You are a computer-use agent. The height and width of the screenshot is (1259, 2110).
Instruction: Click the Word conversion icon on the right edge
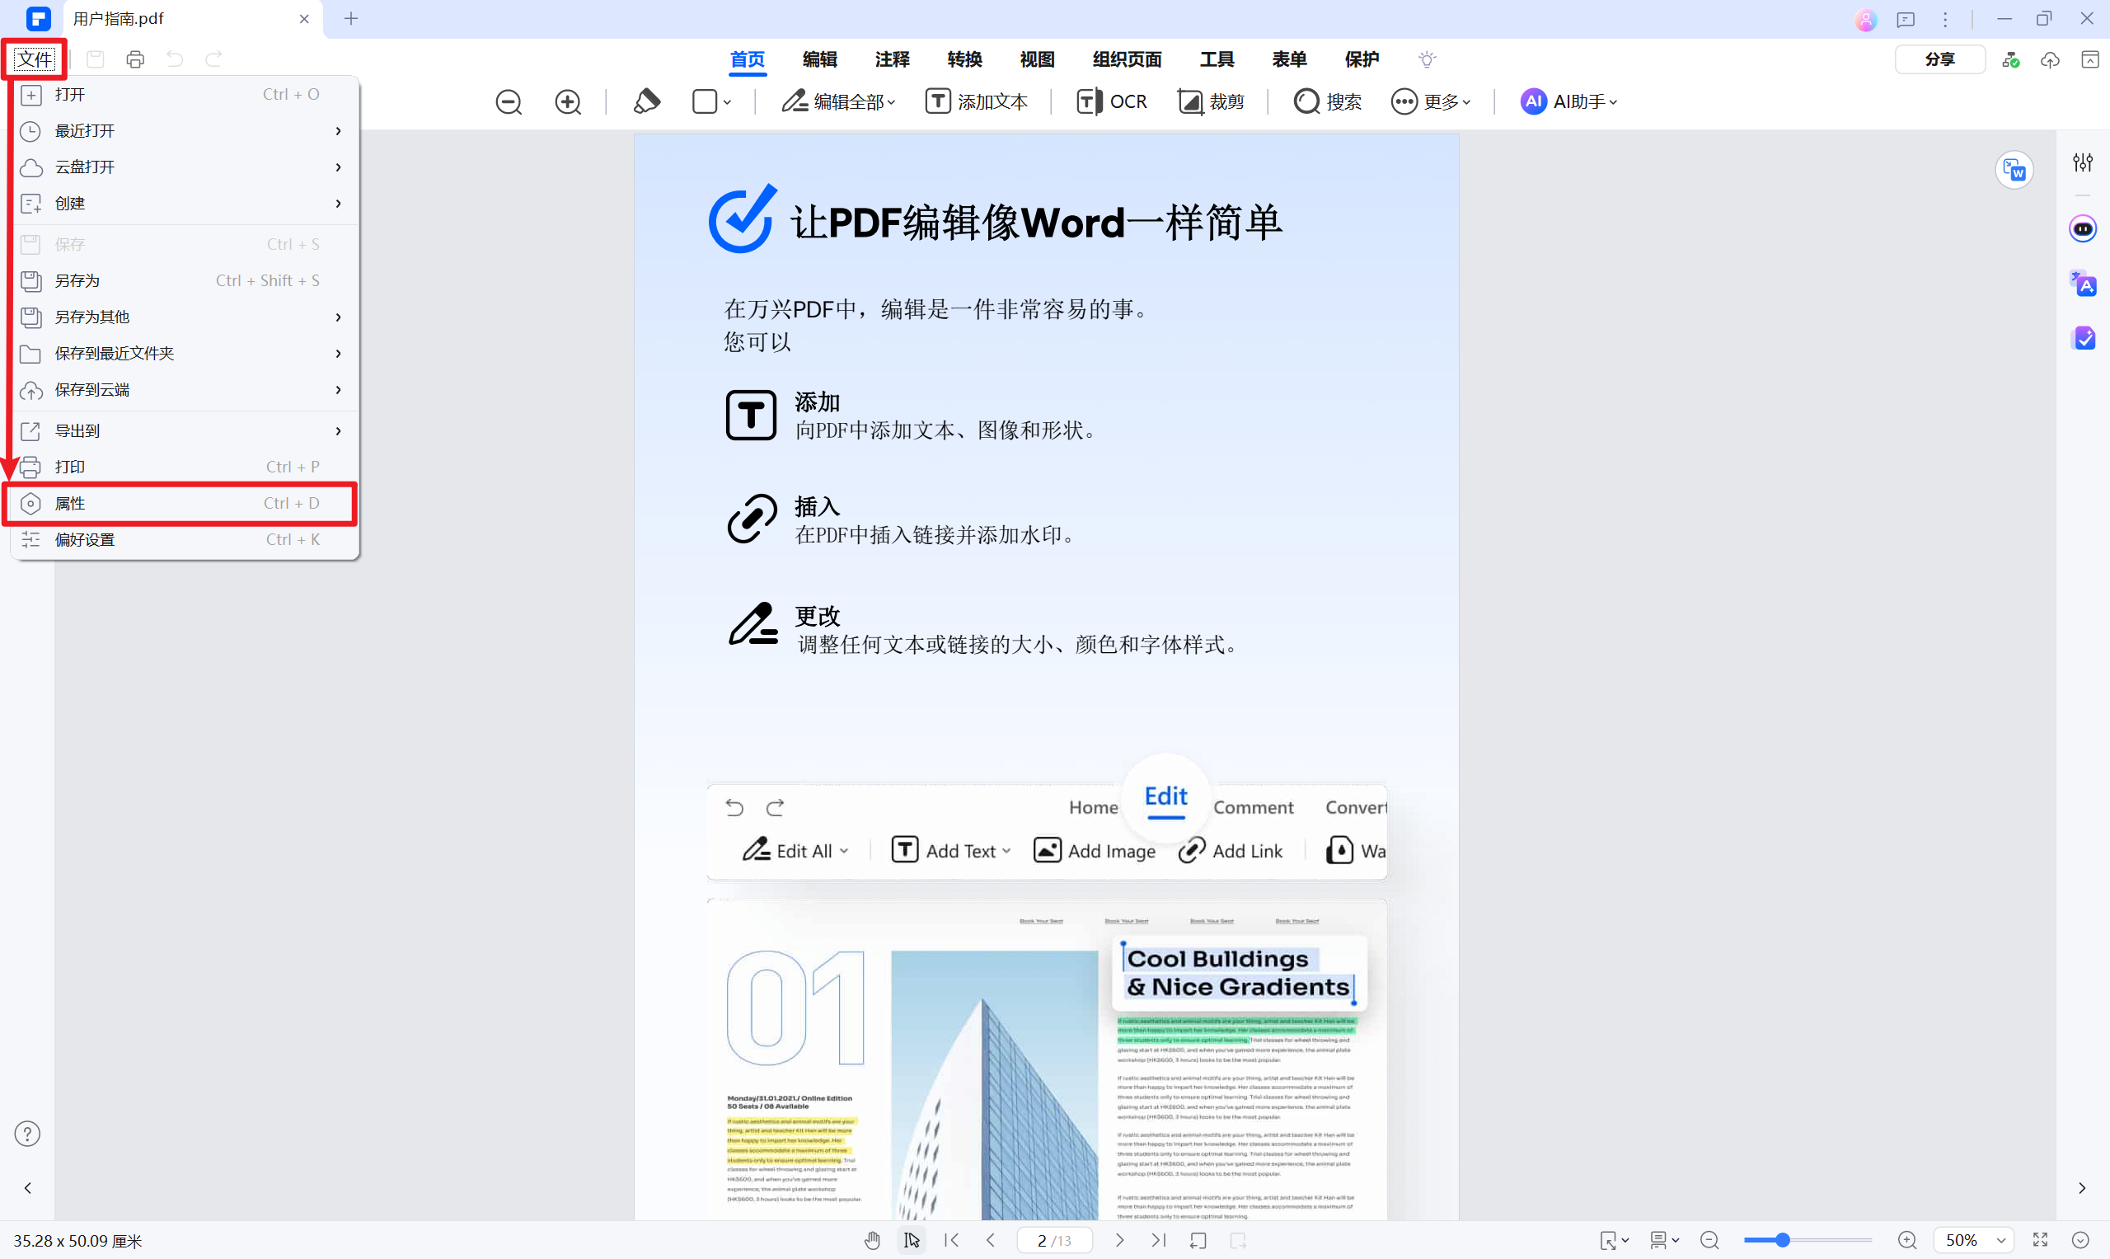tap(2015, 169)
